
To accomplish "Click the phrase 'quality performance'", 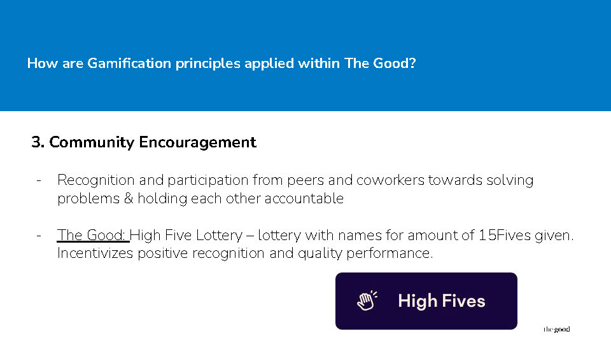I will click(x=365, y=253).
